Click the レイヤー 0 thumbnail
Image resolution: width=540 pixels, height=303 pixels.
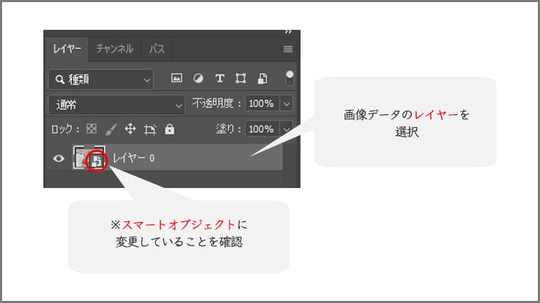[89, 158]
